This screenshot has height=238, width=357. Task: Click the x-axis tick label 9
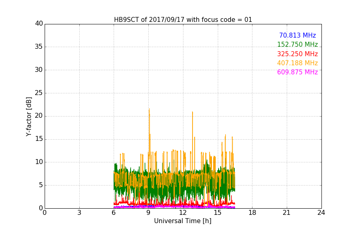pyautogui.click(x=148, y=213)
